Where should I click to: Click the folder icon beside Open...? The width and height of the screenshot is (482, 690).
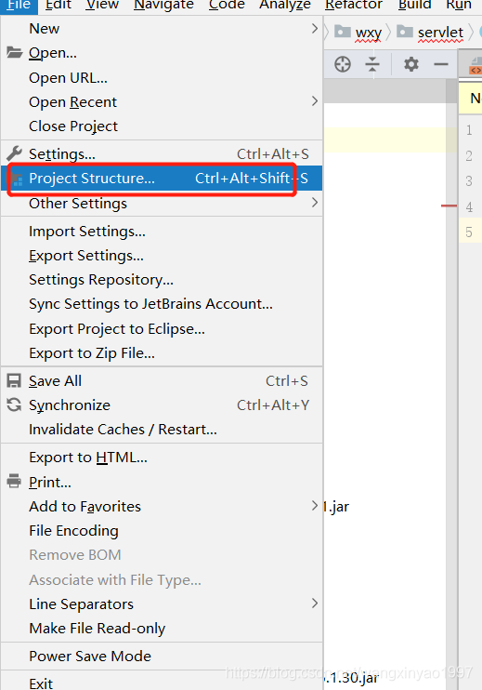(15, 53)
